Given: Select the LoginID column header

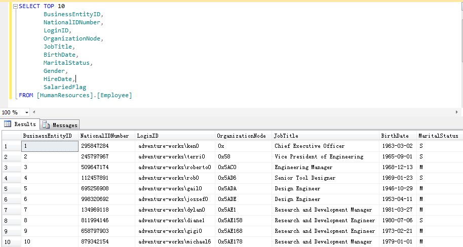Looking at the screenshot, I should pos(175,136).
